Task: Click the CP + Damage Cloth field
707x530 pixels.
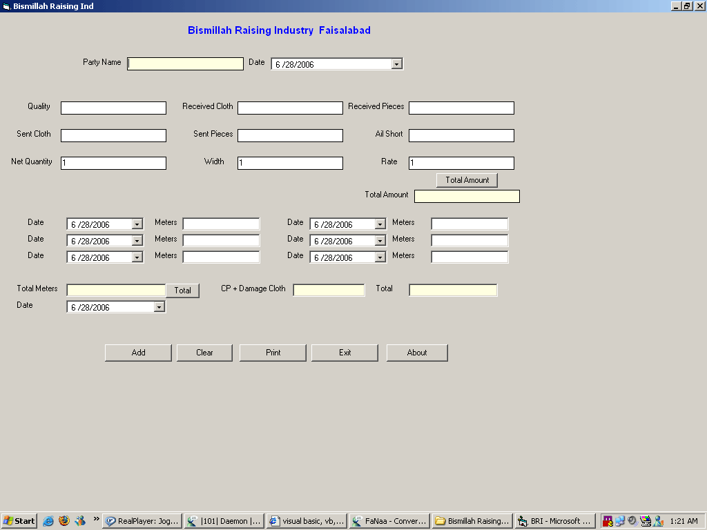Action: tap(329, 290)
